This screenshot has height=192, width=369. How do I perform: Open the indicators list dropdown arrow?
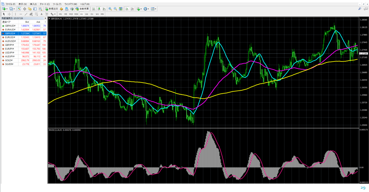(x=141, y=9)
